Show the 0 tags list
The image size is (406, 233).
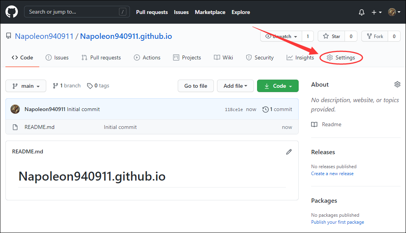tap(98, 85)
